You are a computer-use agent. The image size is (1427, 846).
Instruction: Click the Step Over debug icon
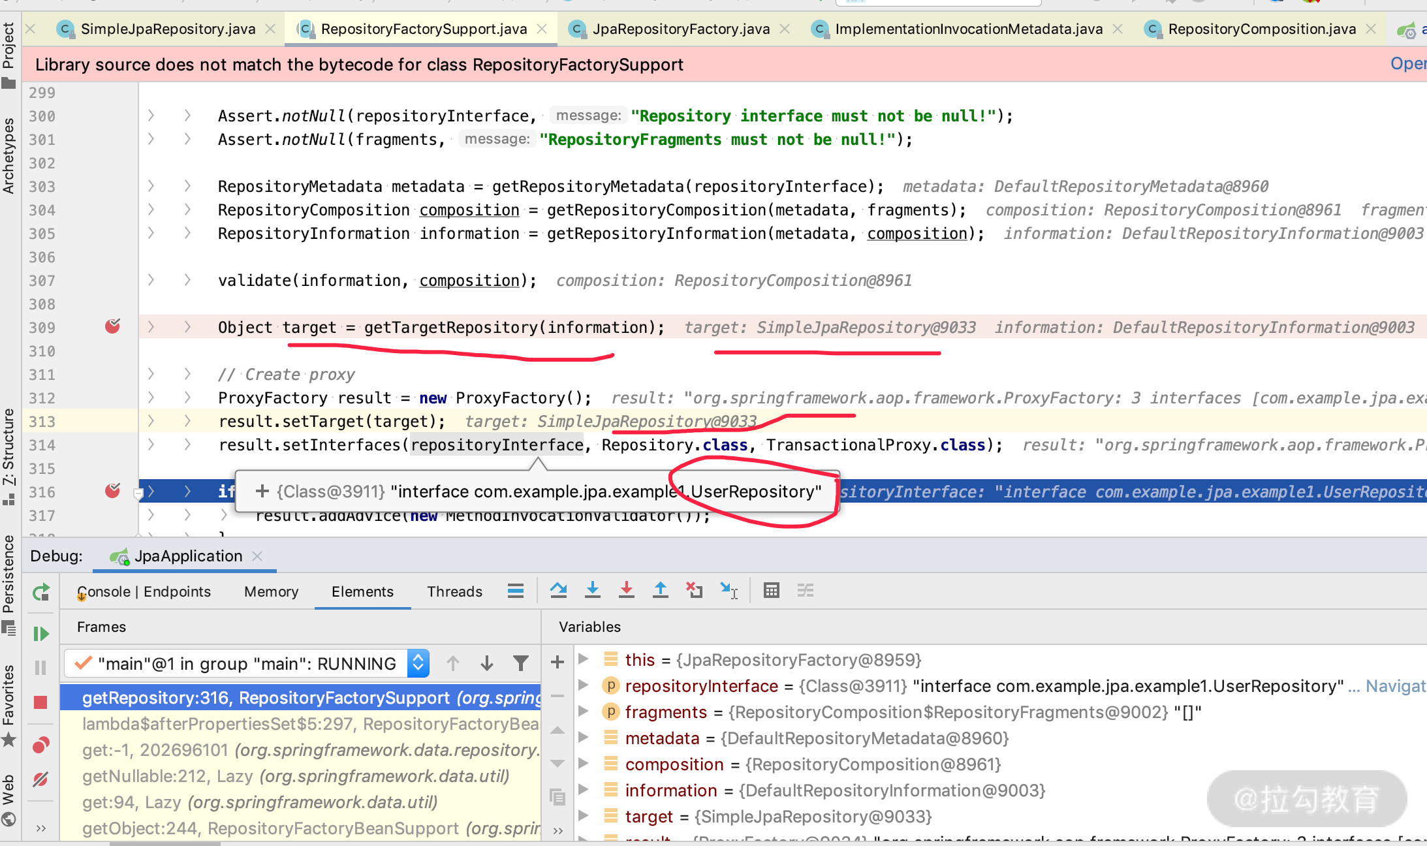558,590
